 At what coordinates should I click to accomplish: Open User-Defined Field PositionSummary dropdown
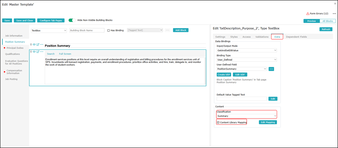pyautogui.click(x=241, y=69)
